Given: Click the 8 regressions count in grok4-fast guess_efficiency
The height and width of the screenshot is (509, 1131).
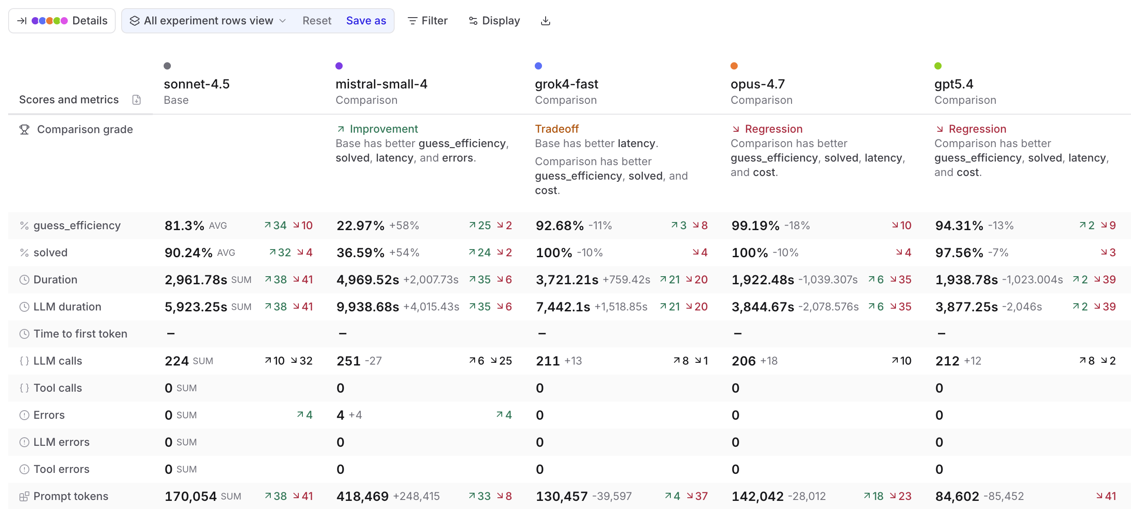Looking at the screenshot, I should click(700, 226).
